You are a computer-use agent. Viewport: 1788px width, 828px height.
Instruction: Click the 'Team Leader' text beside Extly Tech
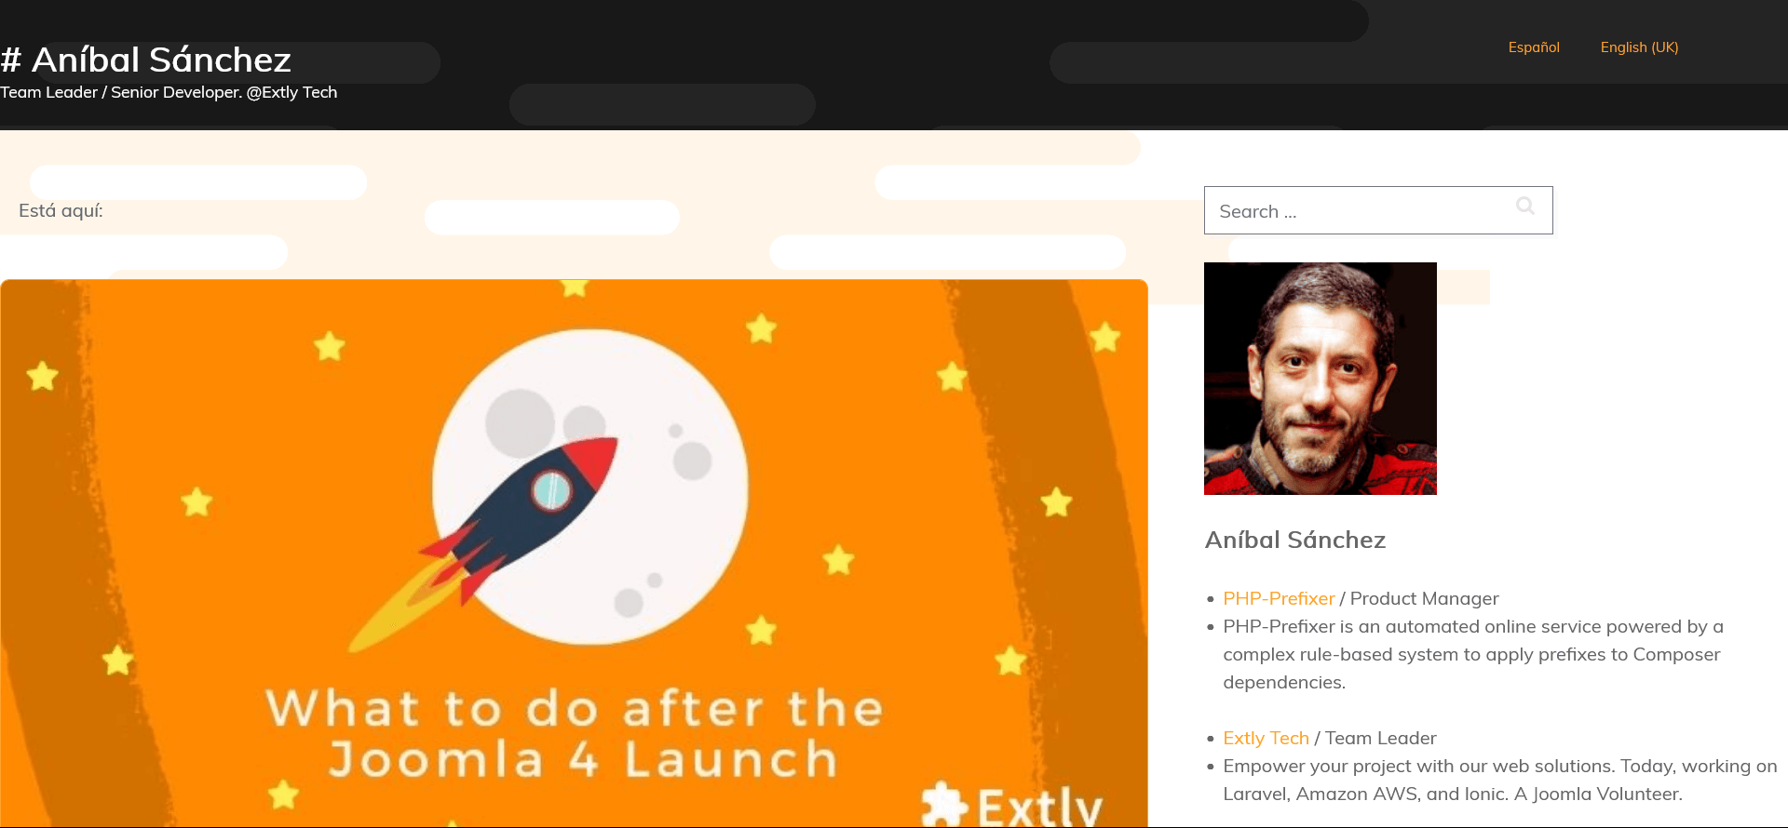pos(1380,738)
